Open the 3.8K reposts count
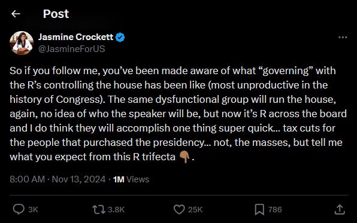The width and height of the screenshot is (357, 223). [x=116, y=210]
